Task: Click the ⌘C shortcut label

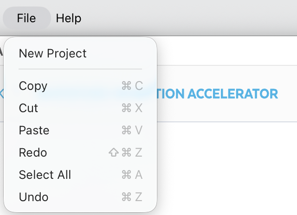Action: [x=132, y=86]
